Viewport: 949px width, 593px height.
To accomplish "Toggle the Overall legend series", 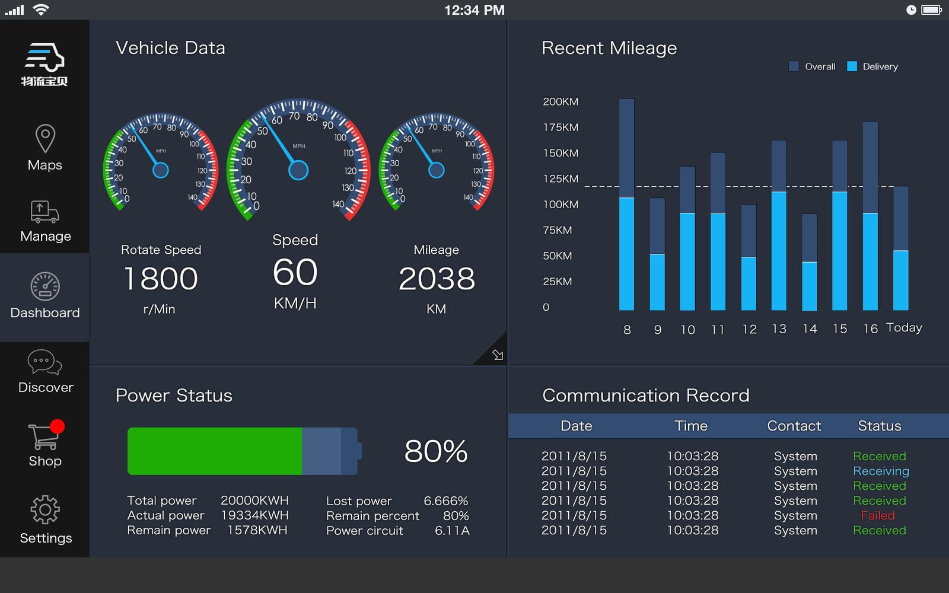I will [812, 66].
